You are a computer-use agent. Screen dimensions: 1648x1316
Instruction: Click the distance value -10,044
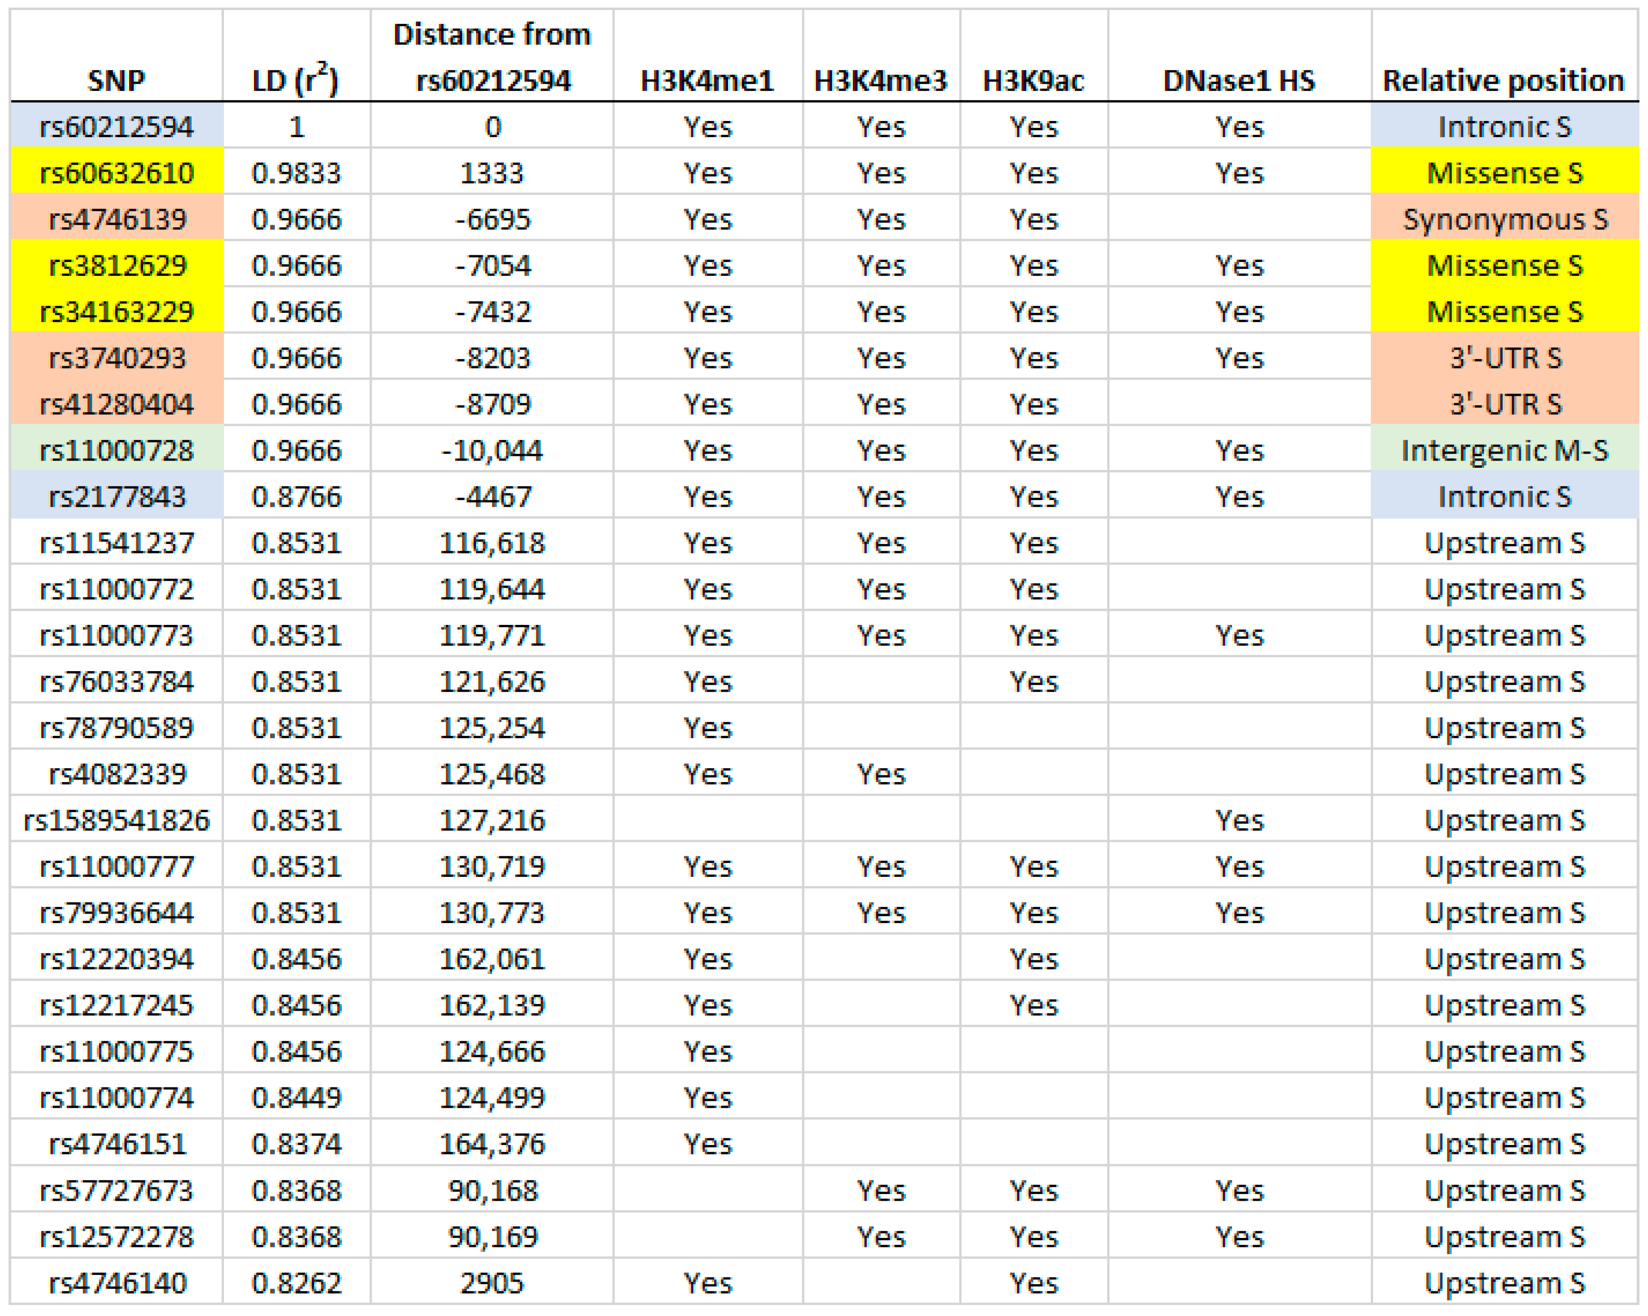(492, 451)
